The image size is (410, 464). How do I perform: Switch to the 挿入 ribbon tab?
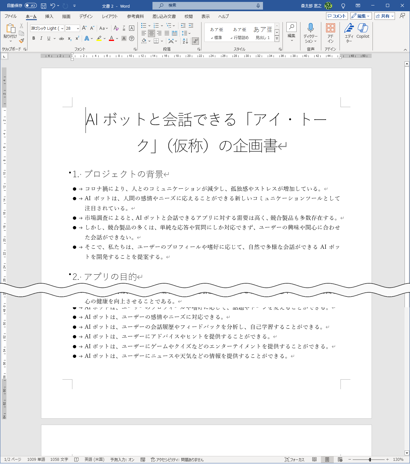pyautogui.click(x=49, y=16)
